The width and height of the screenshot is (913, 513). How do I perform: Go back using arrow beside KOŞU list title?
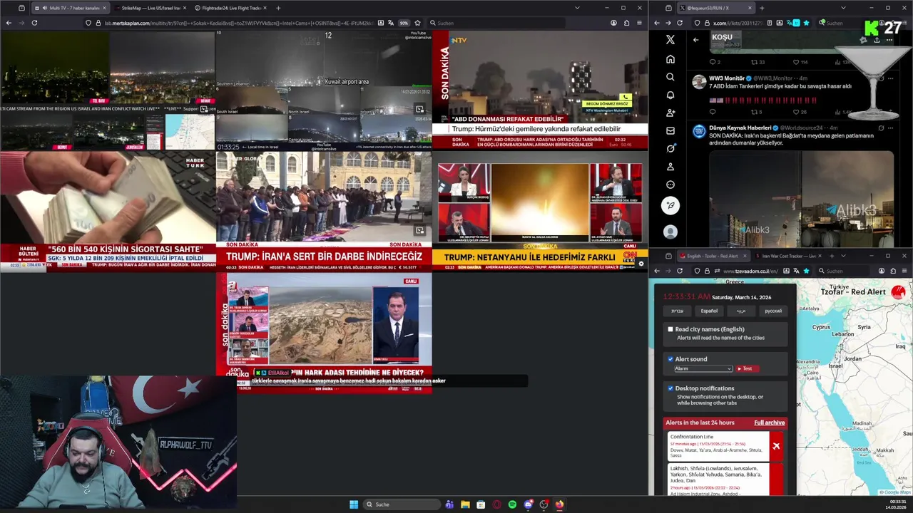click(x=695, y=40)
